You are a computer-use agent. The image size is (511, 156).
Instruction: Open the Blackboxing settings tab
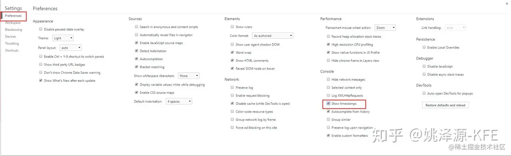pos(13,30)
